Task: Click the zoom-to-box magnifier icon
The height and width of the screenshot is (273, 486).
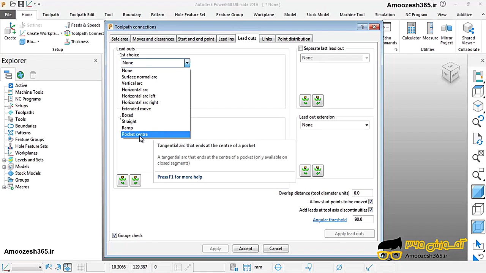Action: tap(478, 175)
